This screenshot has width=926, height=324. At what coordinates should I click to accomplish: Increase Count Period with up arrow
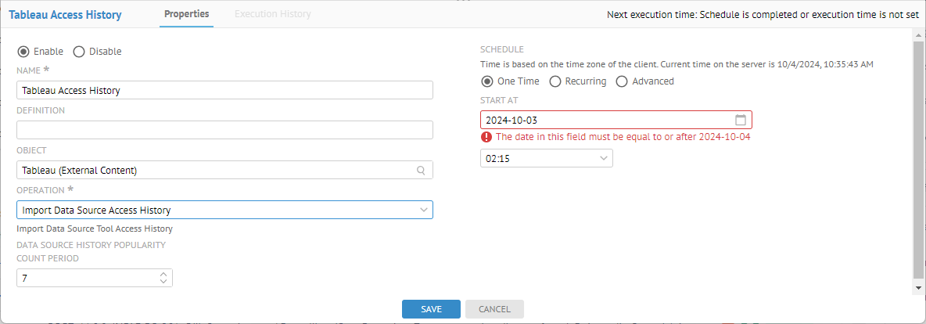coord(163,274)
